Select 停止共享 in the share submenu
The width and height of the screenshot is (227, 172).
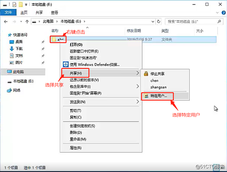click(x=157, y=74)
